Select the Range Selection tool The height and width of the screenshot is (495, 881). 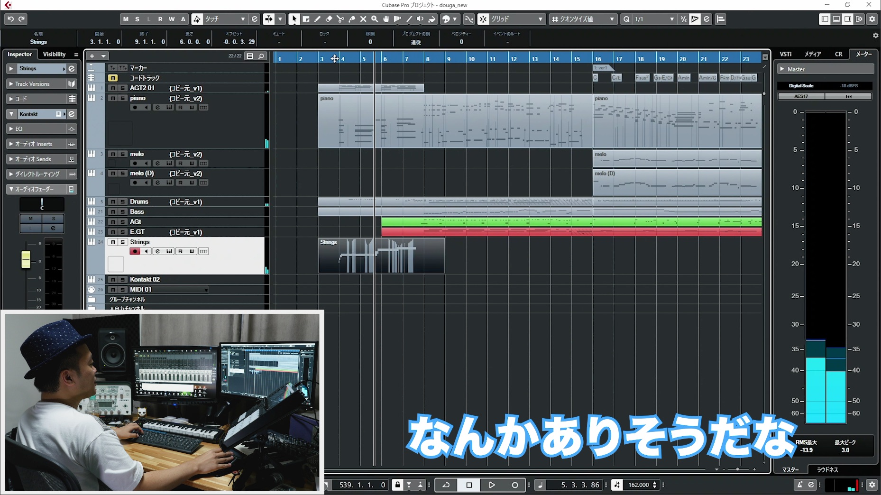306,19
